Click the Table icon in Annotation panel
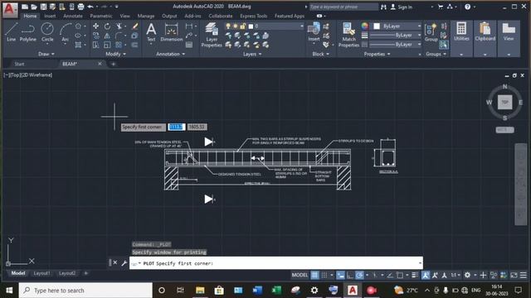 (189, 45)
